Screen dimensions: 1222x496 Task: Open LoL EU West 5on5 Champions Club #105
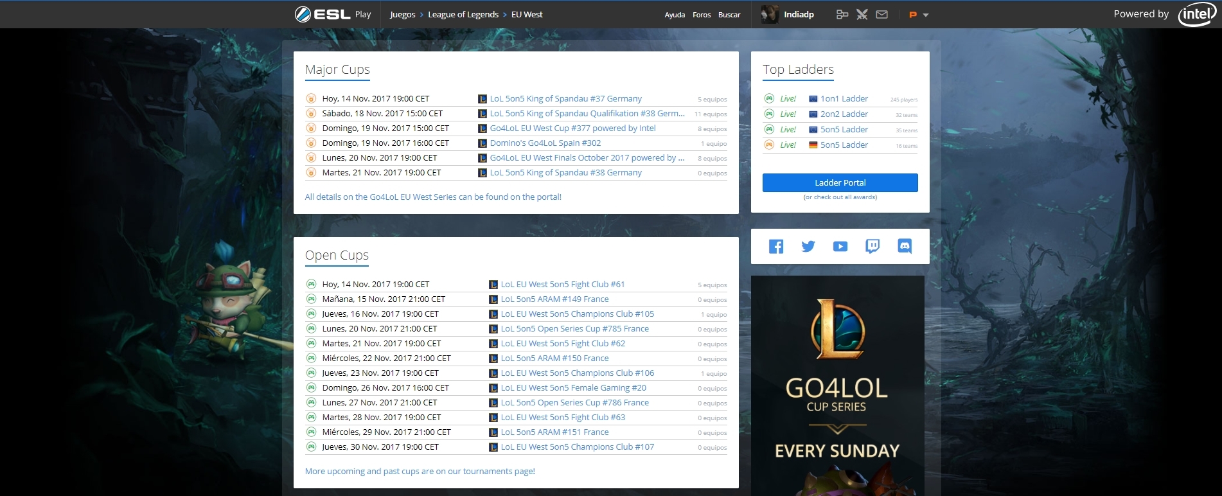click(x=577, y=314)
